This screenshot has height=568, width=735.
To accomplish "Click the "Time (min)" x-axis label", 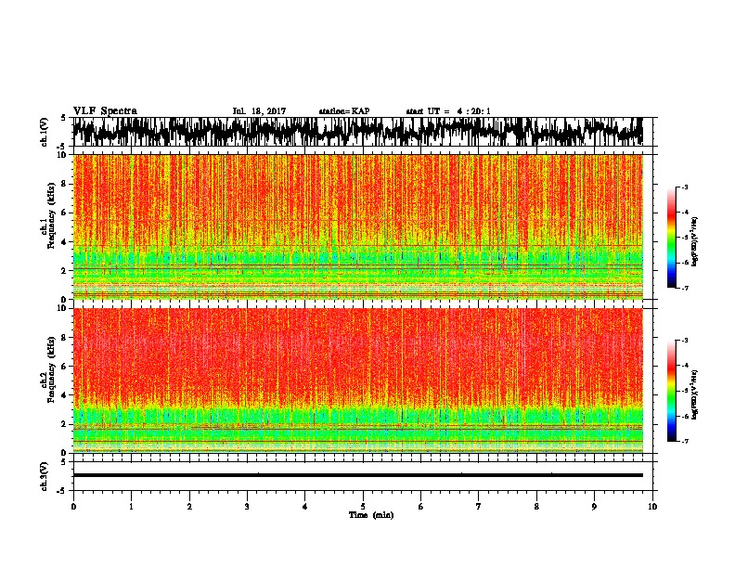I will click(x=371, y=515).
